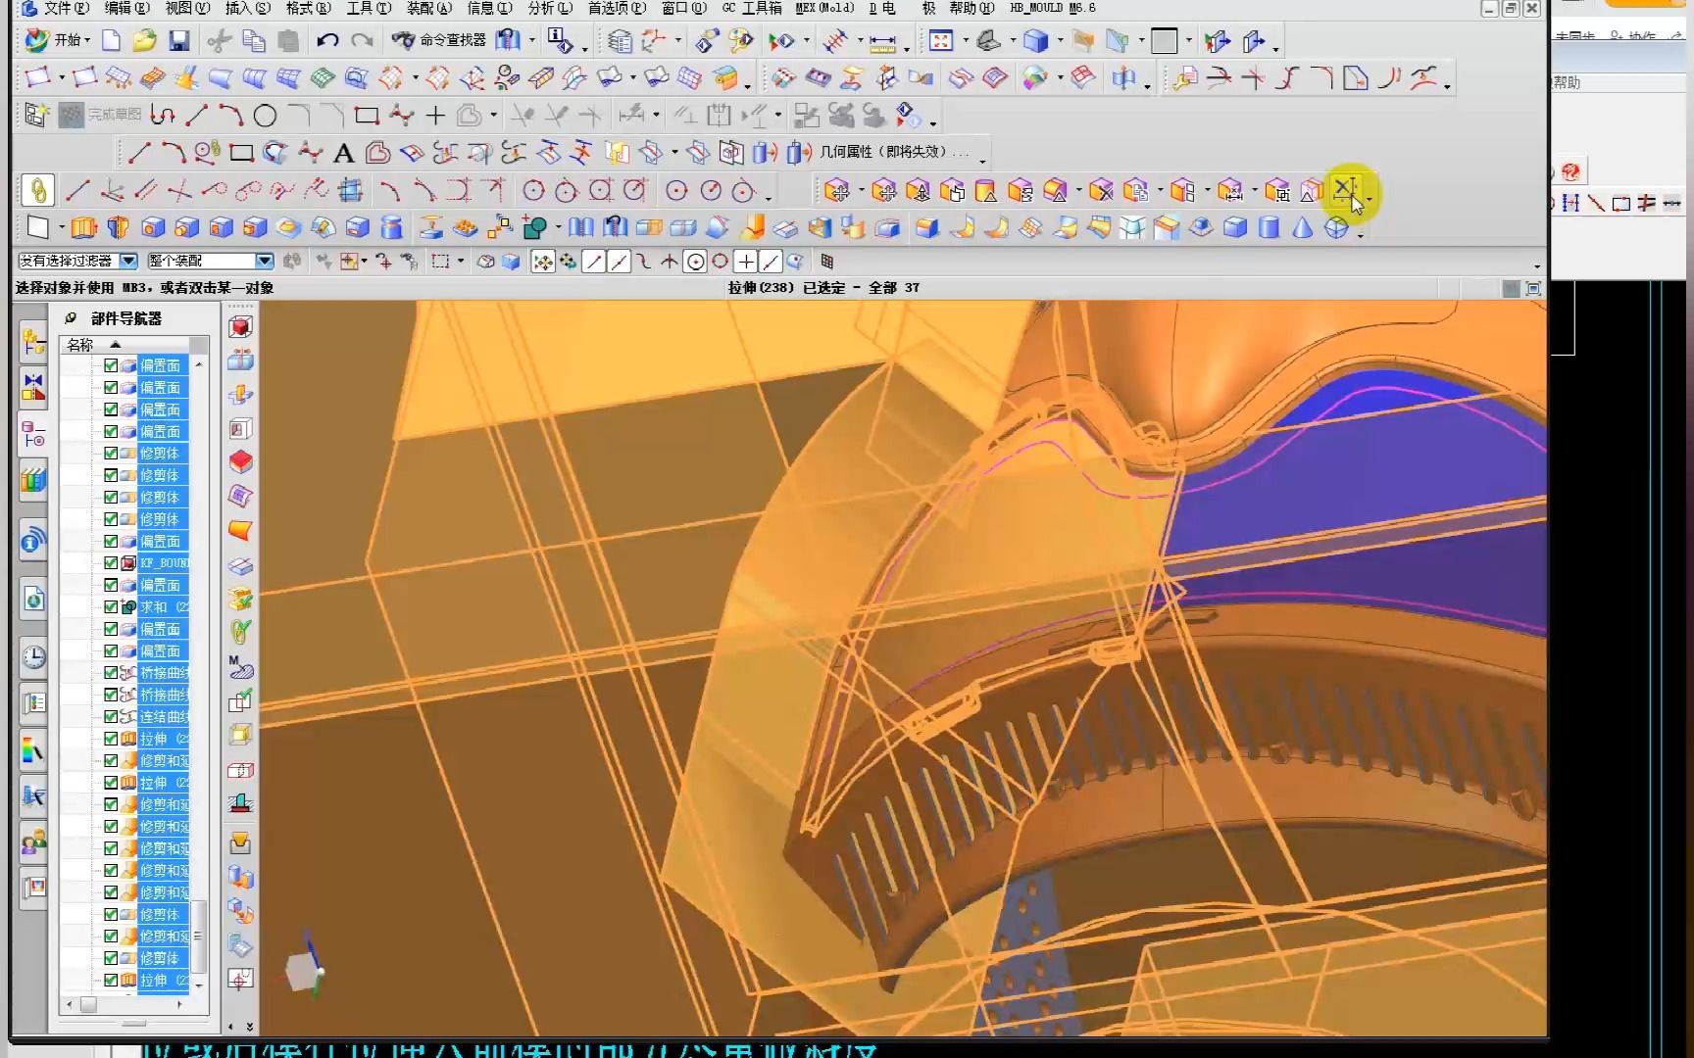Uncheck the KF_BOUN feature checkbox
The height and width of the screenshot is (1058, 1694).
pos(111,563)
